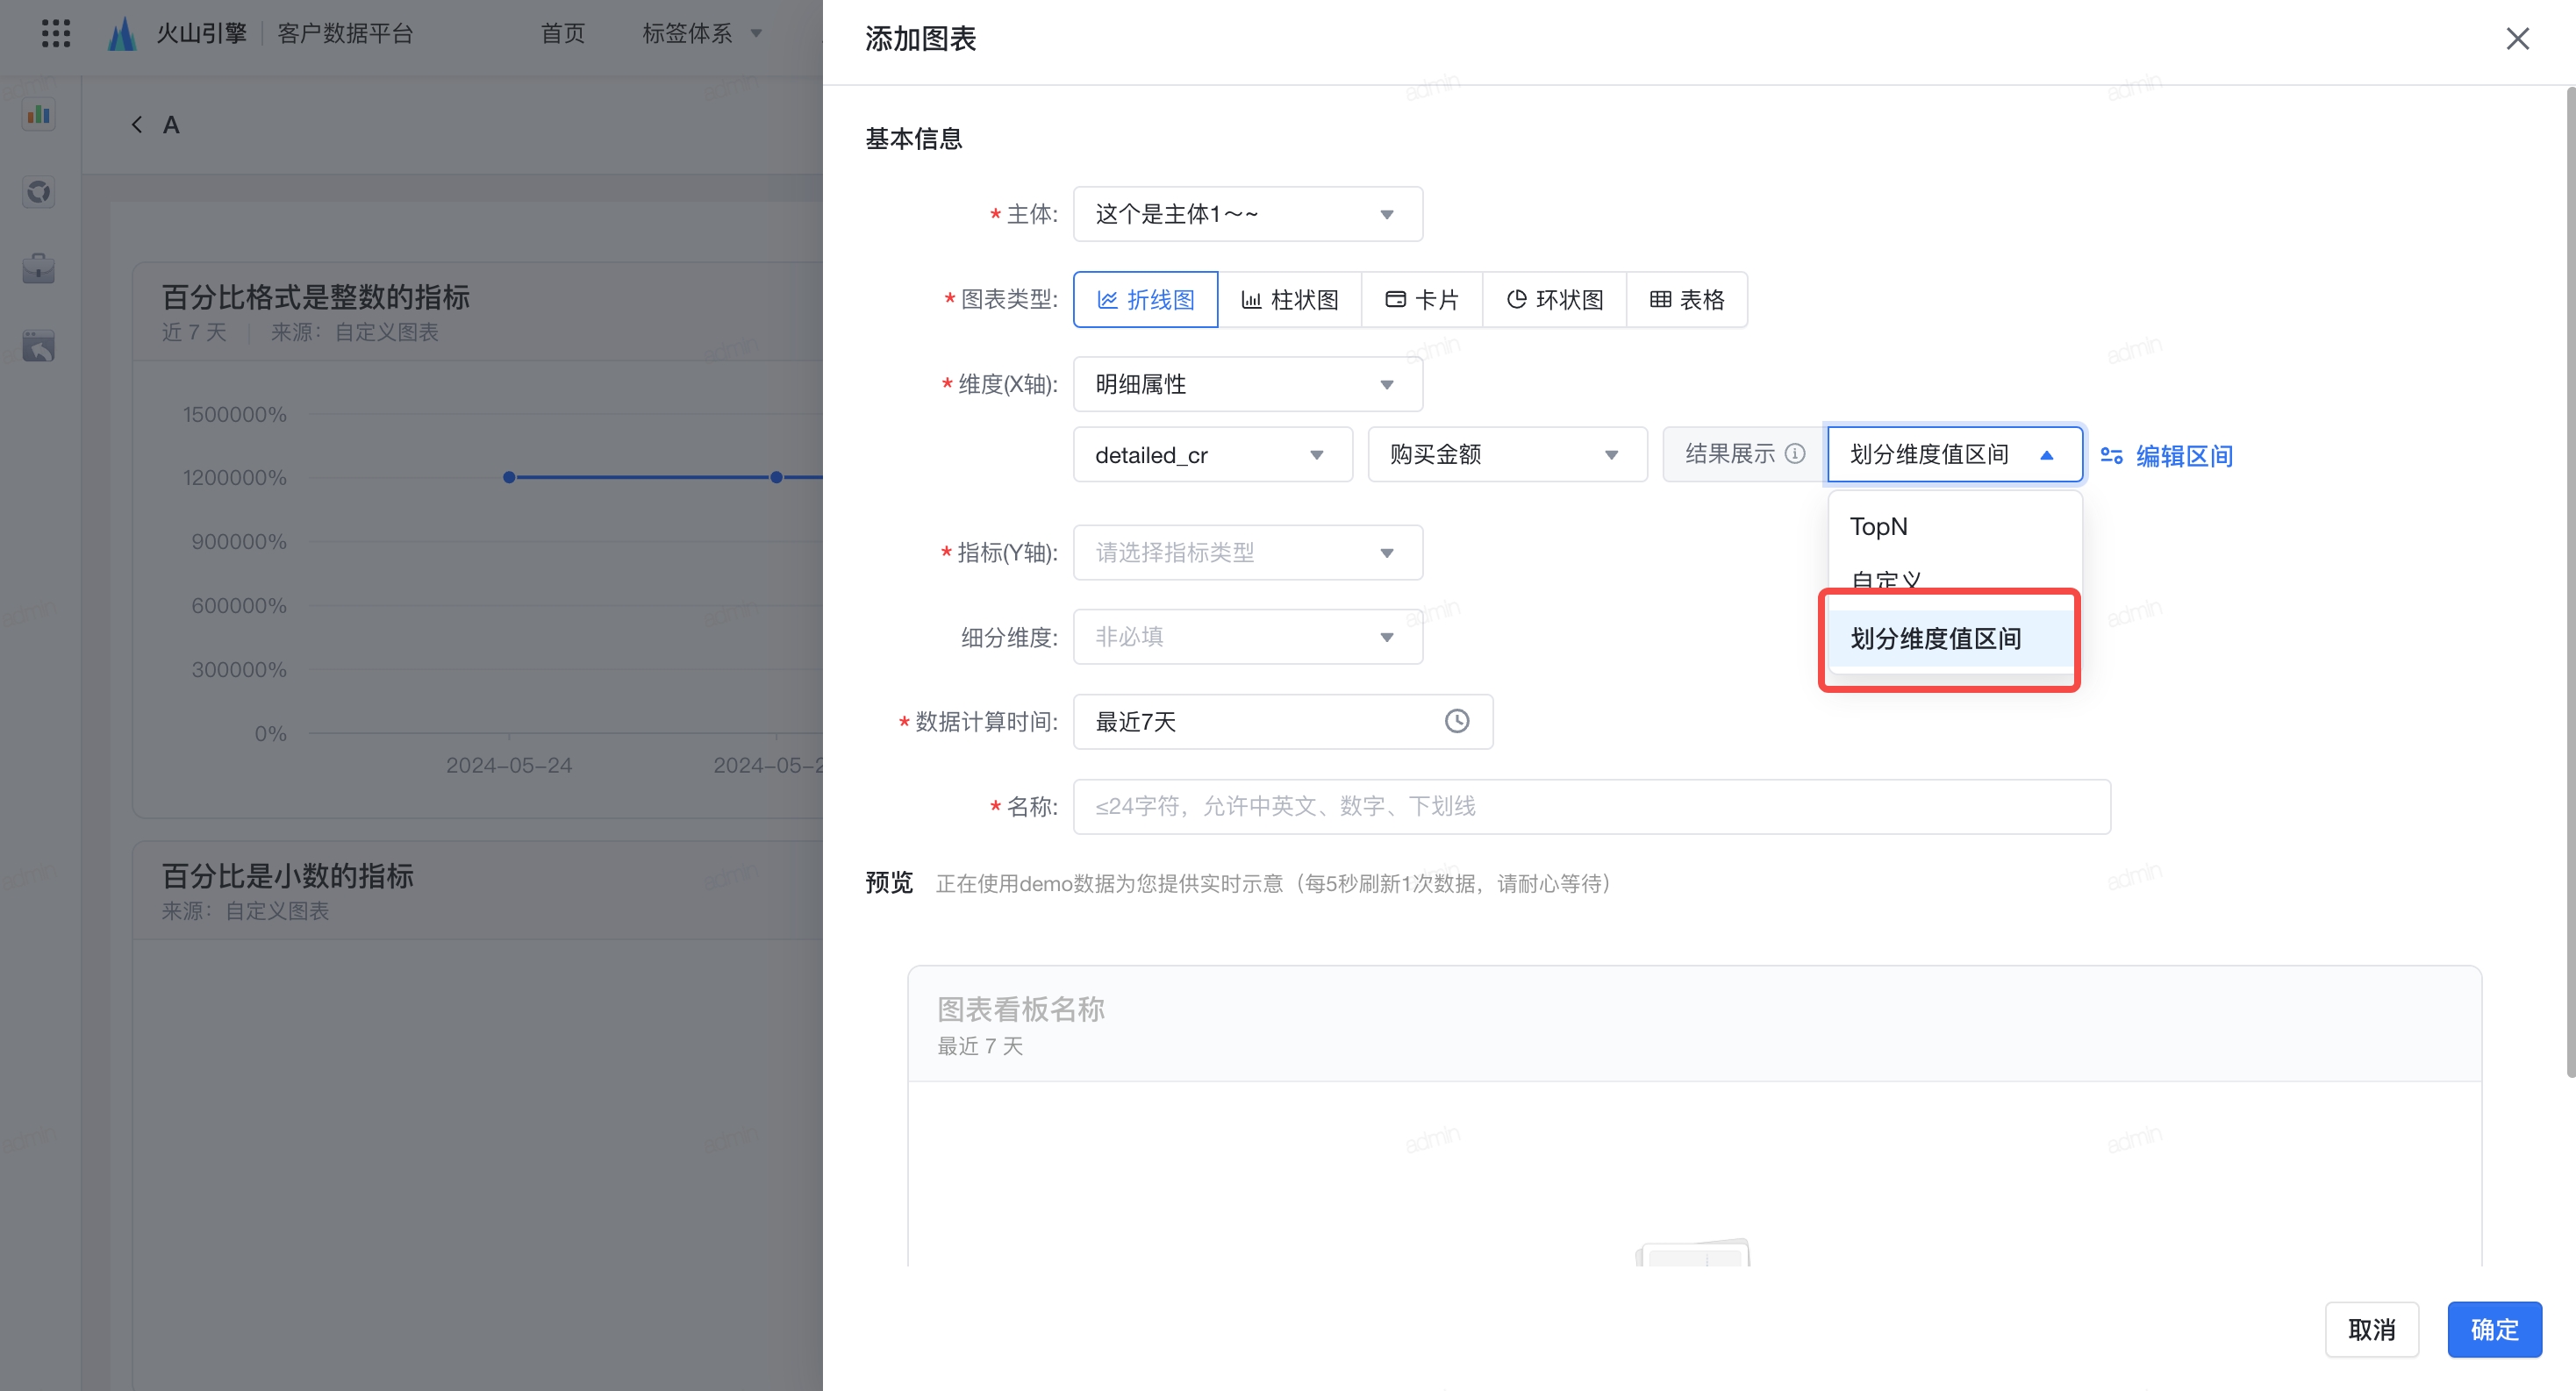The width and height of the screenshot is (2576, 1391).
Task: Click the clock icon in 数据计算时间
Action: tap(1457, 720)
